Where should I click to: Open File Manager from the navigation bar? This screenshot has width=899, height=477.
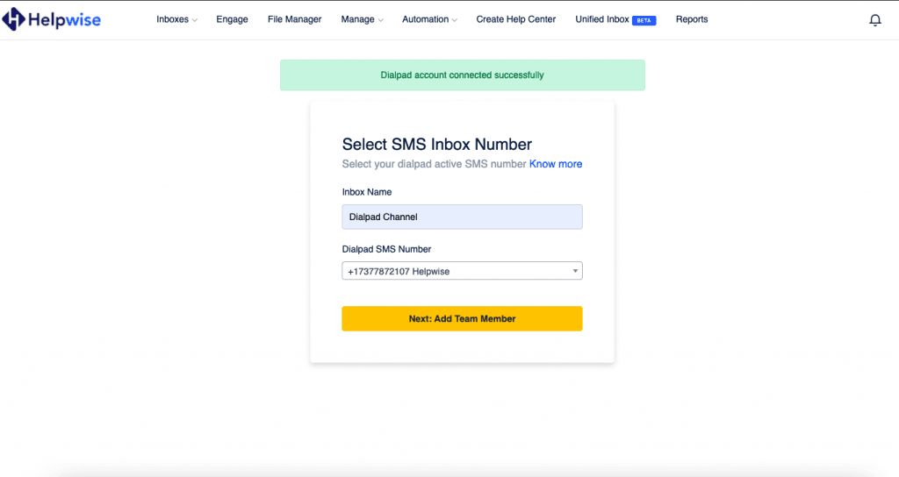pos(294,19)
